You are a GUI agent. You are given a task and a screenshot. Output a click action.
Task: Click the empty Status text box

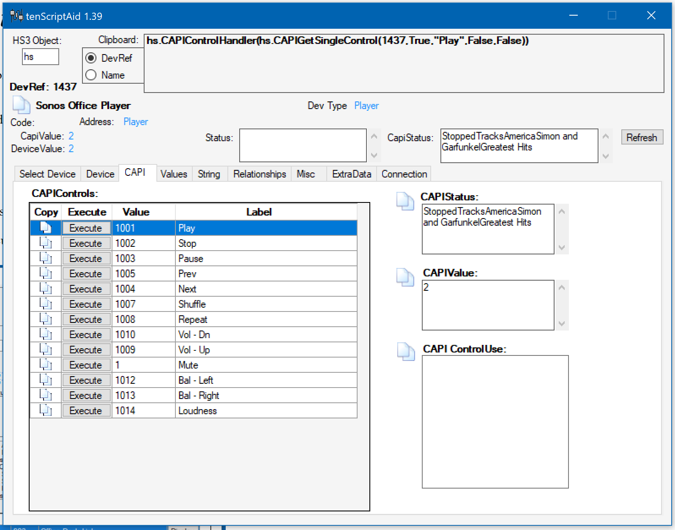[x=303, y=145]
